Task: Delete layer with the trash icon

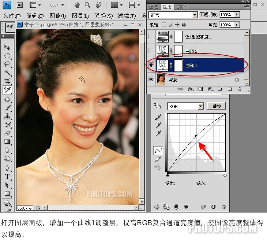Action: tap(240, 89)
